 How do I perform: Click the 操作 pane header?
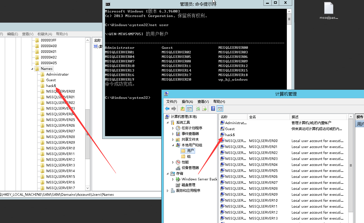[360, 117]
